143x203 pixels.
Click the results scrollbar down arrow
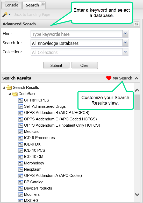pos(137,194)
